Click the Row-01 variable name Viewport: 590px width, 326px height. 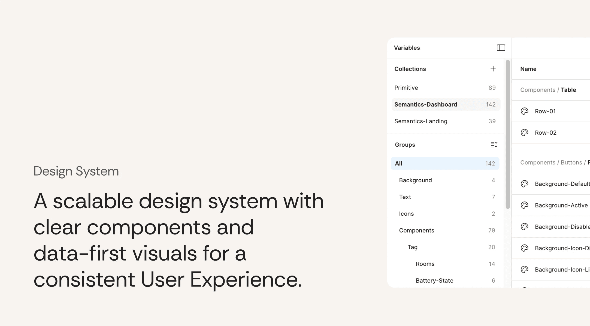(x=545, y=111)
